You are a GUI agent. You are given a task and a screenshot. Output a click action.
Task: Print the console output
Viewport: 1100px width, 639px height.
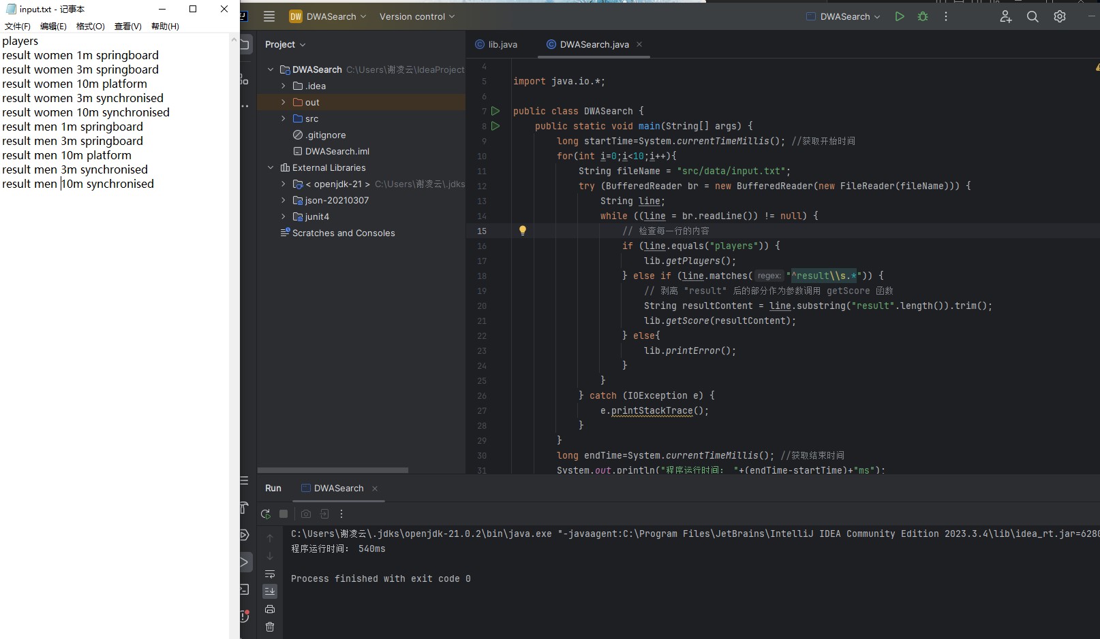(270, 609)
